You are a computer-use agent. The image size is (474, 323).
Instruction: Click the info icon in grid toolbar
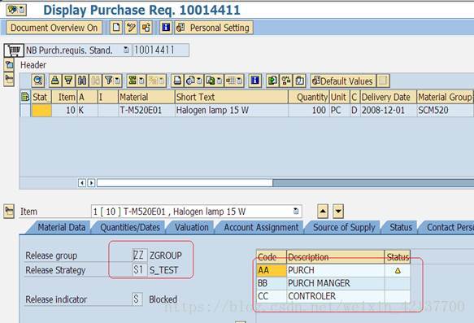[255, 81]
